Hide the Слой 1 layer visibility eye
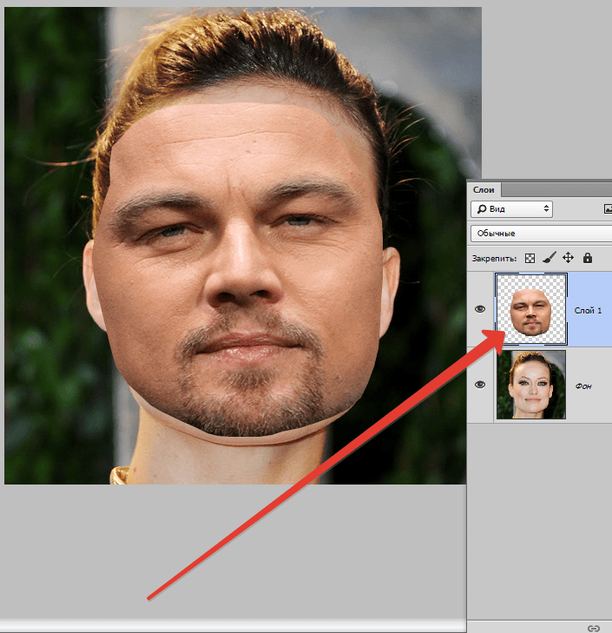 tap(480, 309)
